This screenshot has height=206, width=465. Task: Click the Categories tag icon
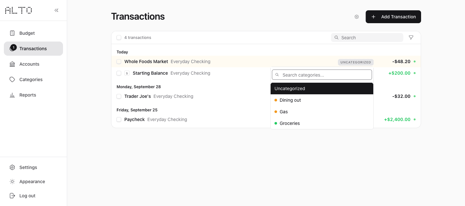(12, 80)
